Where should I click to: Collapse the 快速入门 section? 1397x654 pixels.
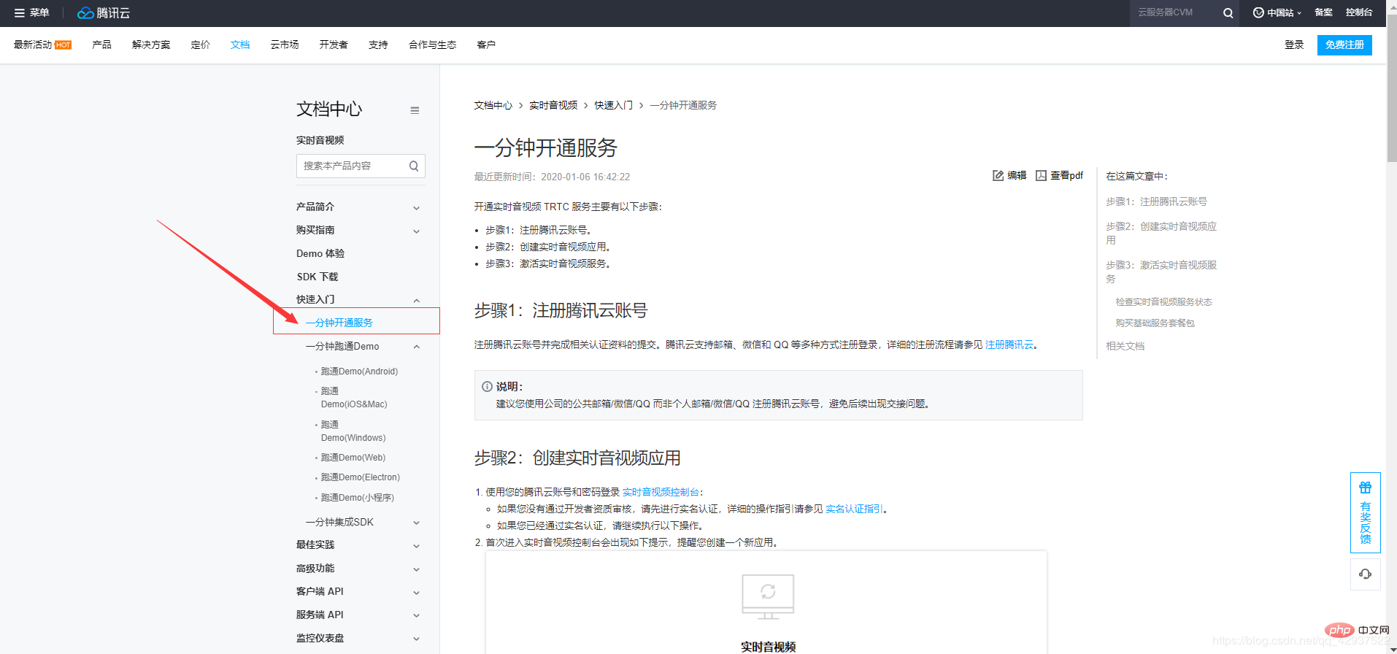pos(416,300)
